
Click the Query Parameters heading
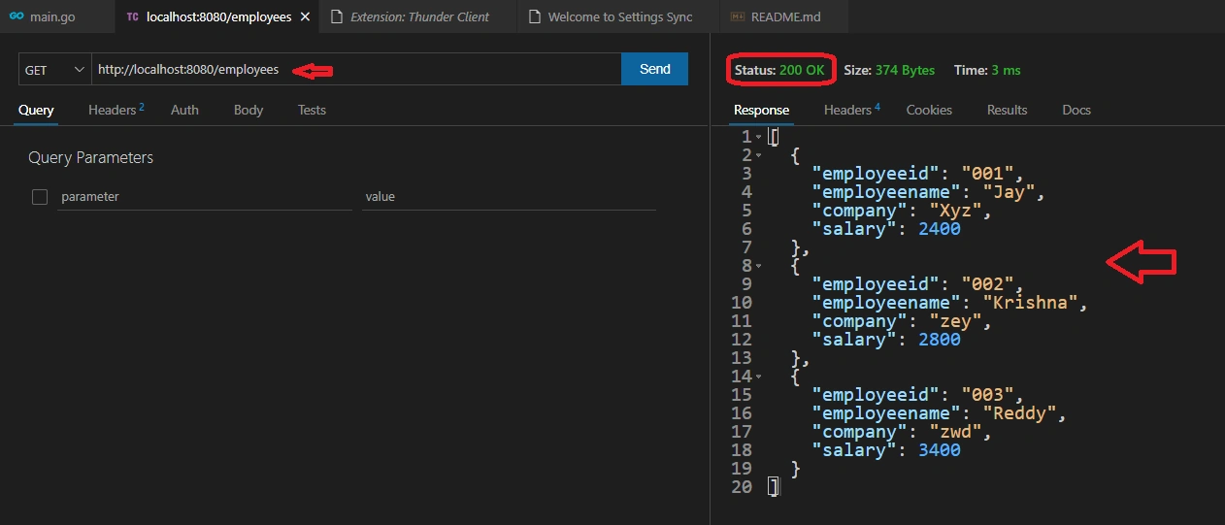tap(90, 157)
